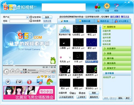Click the stop button in the player
Screen dimensions: 134x105
click(x=13, y=71)
